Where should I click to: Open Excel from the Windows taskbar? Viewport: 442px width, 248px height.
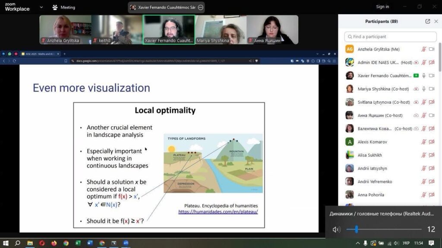pyautogui.click(x=78, y=243)
